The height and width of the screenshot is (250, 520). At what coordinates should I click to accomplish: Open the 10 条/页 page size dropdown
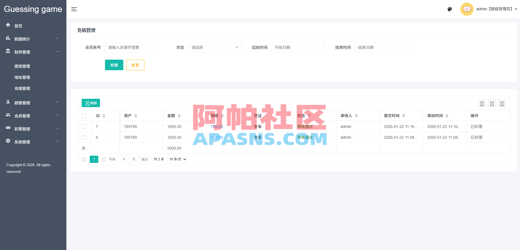click(x=177, y=159)
